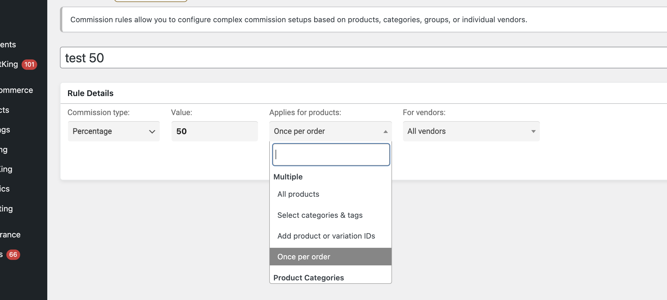
Task: Click the Rule Details panel heading
Action: point(91,93)
